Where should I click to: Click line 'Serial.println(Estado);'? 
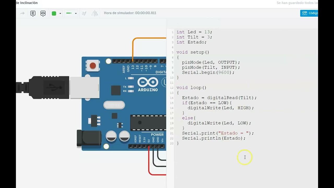pos(214,138)
